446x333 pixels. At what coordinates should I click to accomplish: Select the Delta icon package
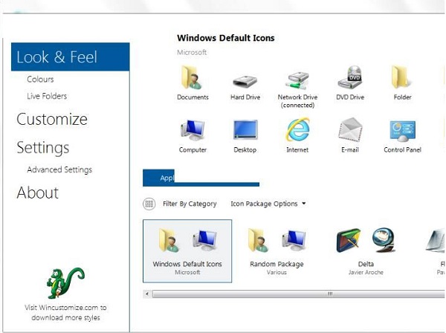(x=366, y=250)
